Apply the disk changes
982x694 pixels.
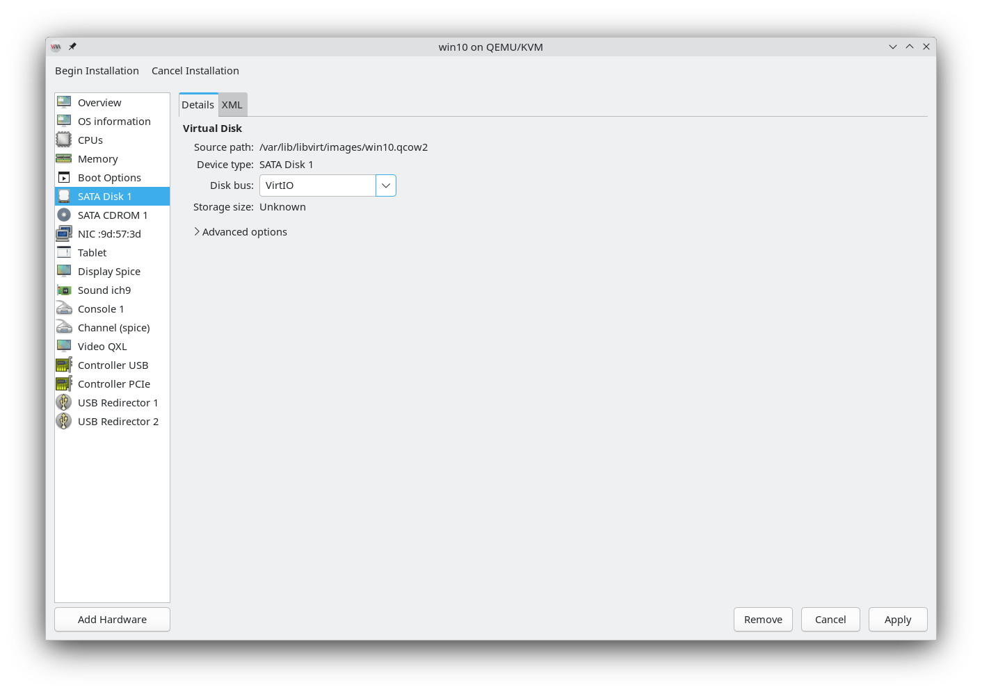pos(897,620)
